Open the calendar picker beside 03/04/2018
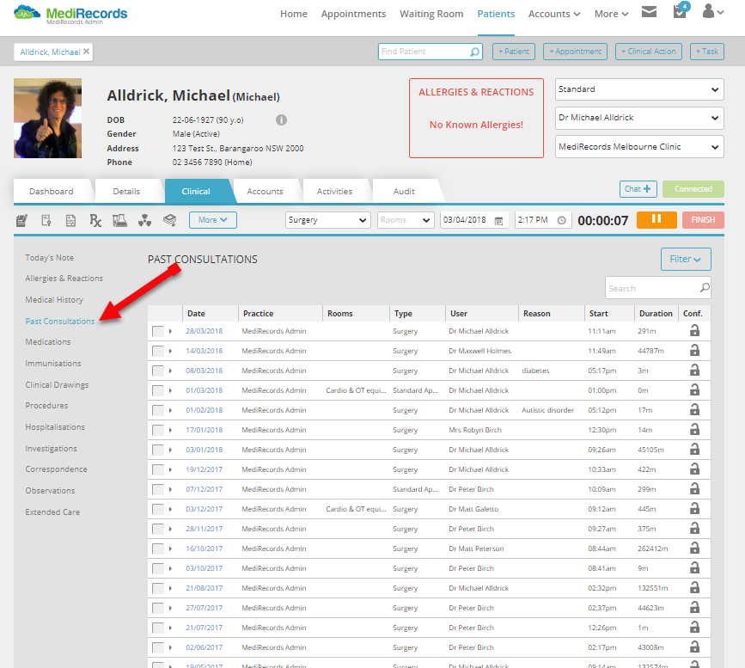Image resolution: width=745 pixels, height=668 pixels. pyautogui.click(x=498, y=221)
